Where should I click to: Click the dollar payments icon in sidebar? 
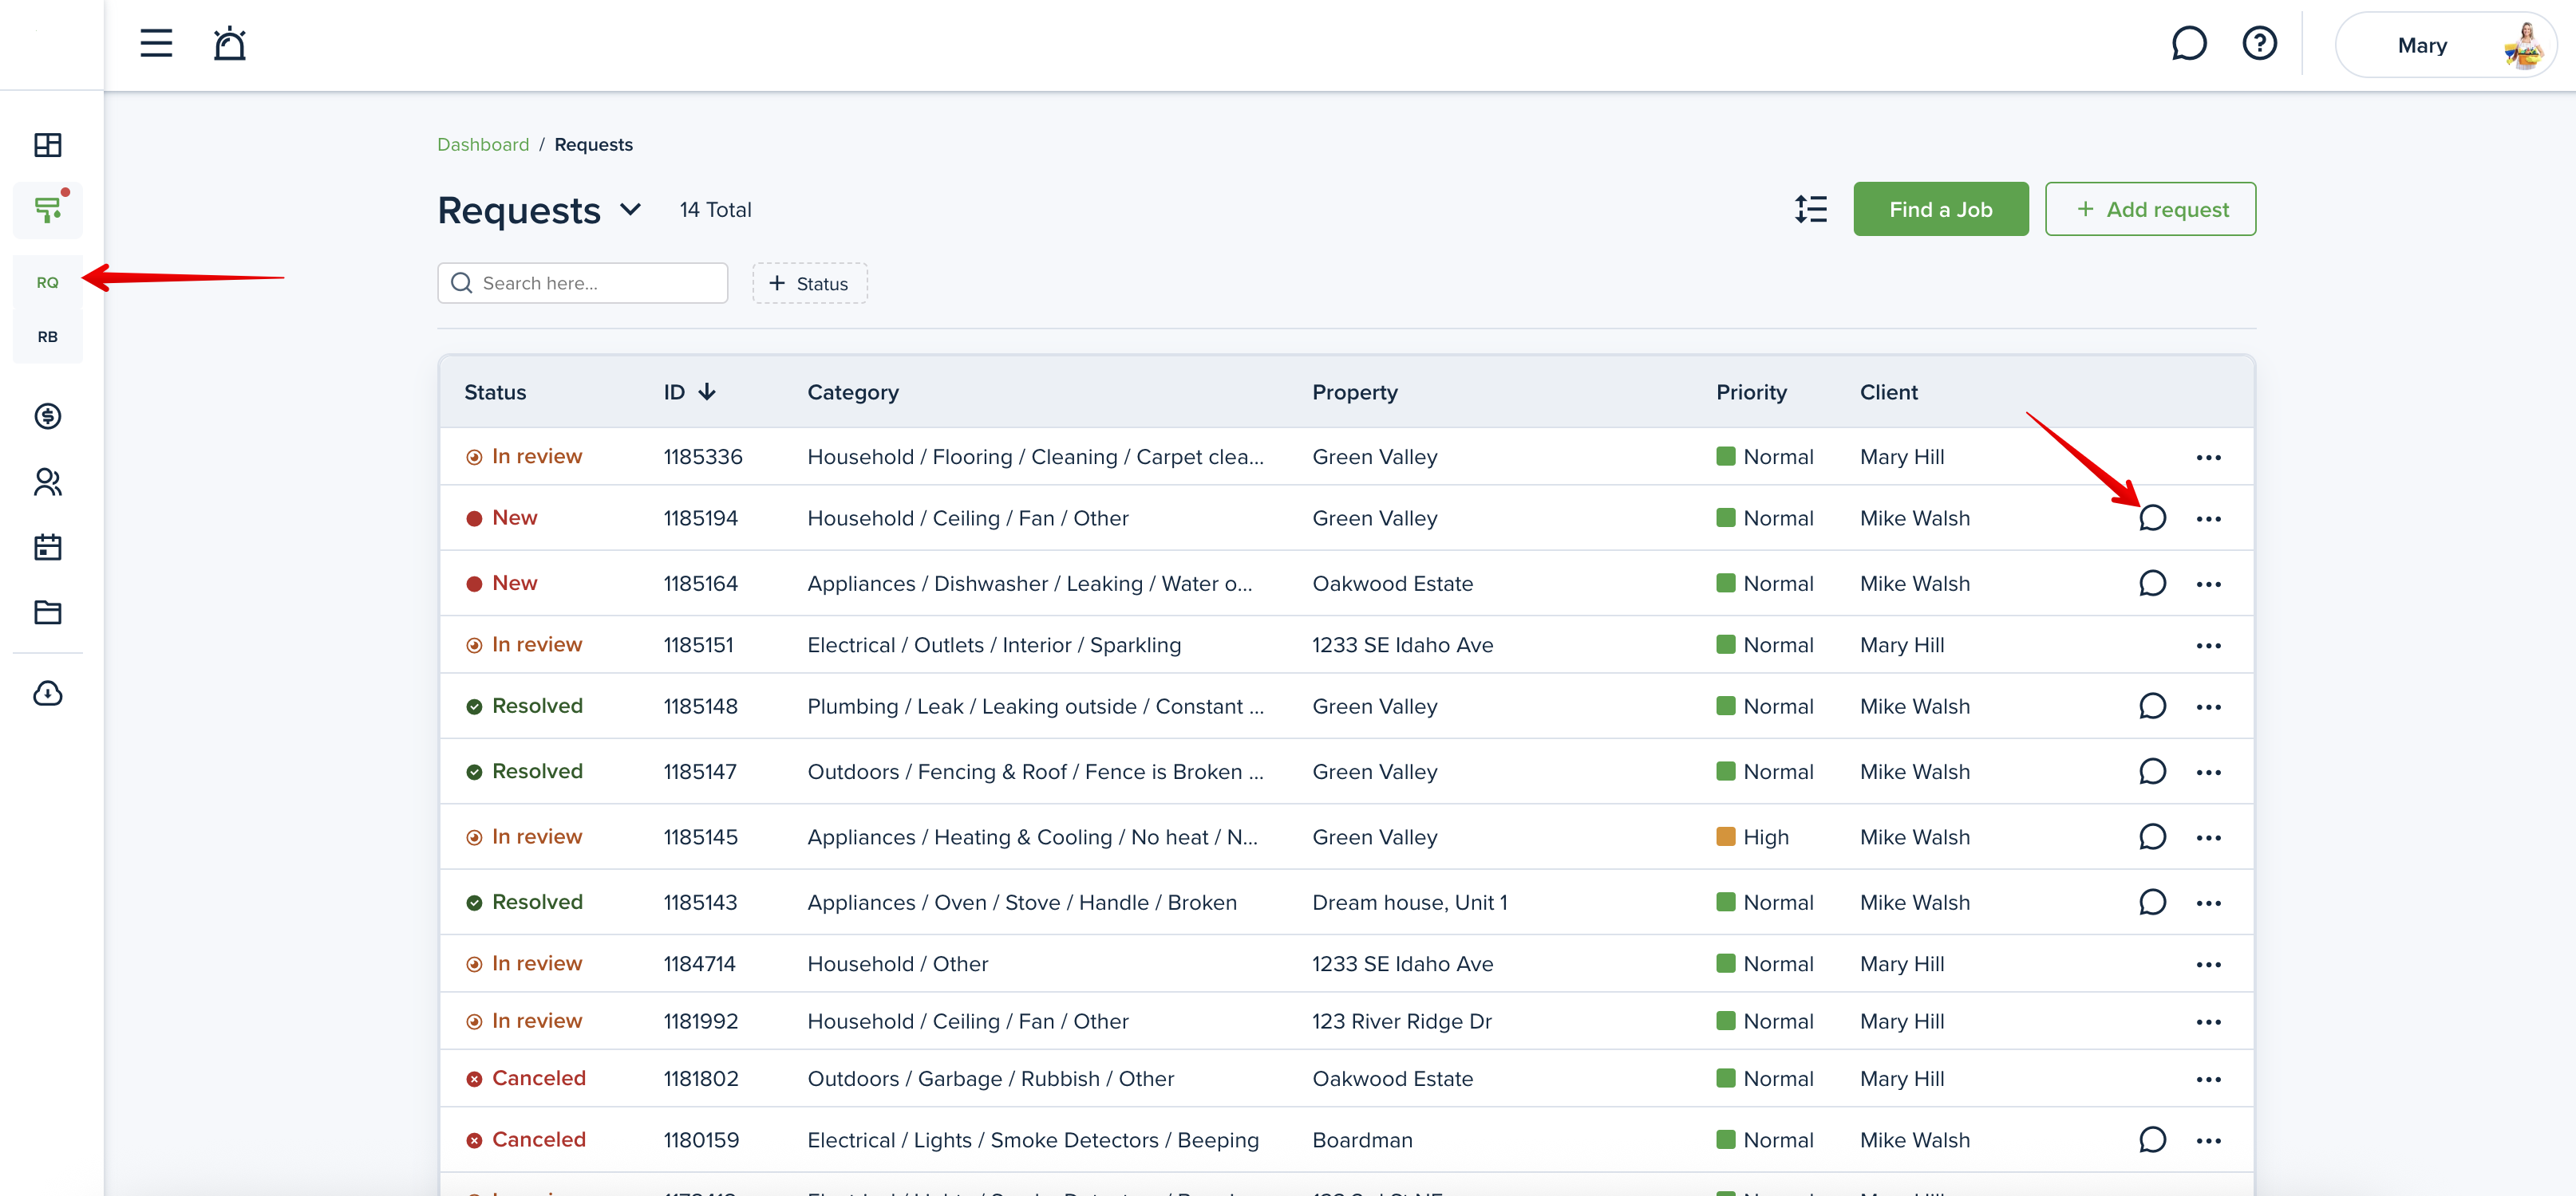point(48,415)
